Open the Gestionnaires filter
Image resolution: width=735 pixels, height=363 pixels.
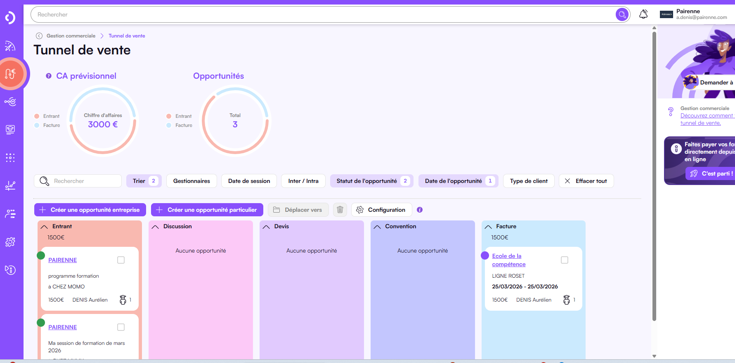click(191, 181)
